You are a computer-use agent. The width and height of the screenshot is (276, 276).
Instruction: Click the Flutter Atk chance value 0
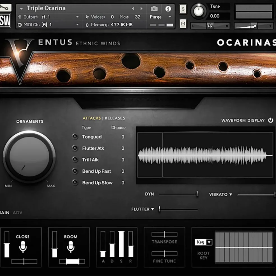123,148
